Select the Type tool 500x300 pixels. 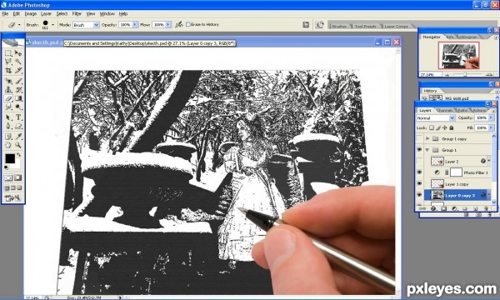click(x=18, y=117)
